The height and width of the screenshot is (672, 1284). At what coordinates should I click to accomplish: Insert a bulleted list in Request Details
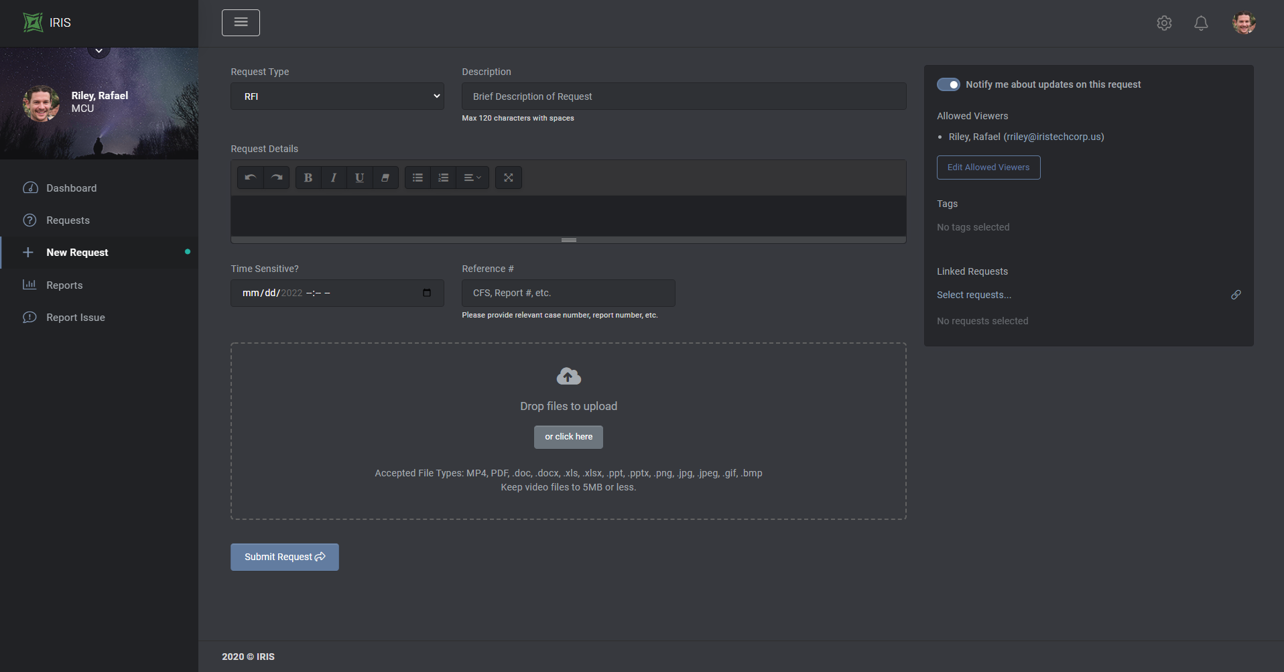[417, 178]
